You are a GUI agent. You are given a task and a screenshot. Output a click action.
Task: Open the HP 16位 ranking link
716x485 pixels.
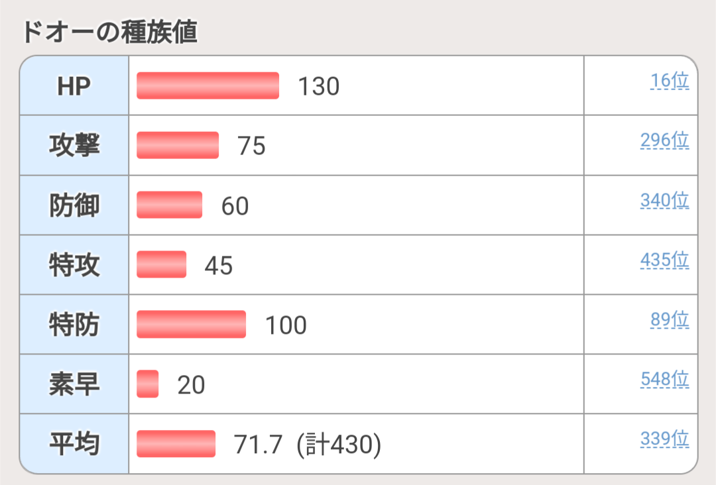coord(670,81)
